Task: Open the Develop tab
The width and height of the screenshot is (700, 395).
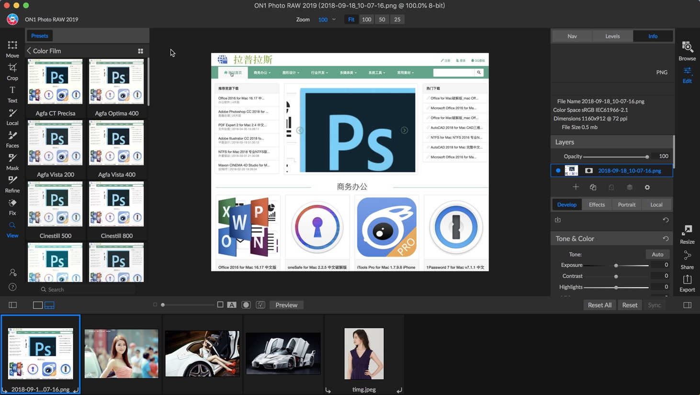Action: point(567,204)
